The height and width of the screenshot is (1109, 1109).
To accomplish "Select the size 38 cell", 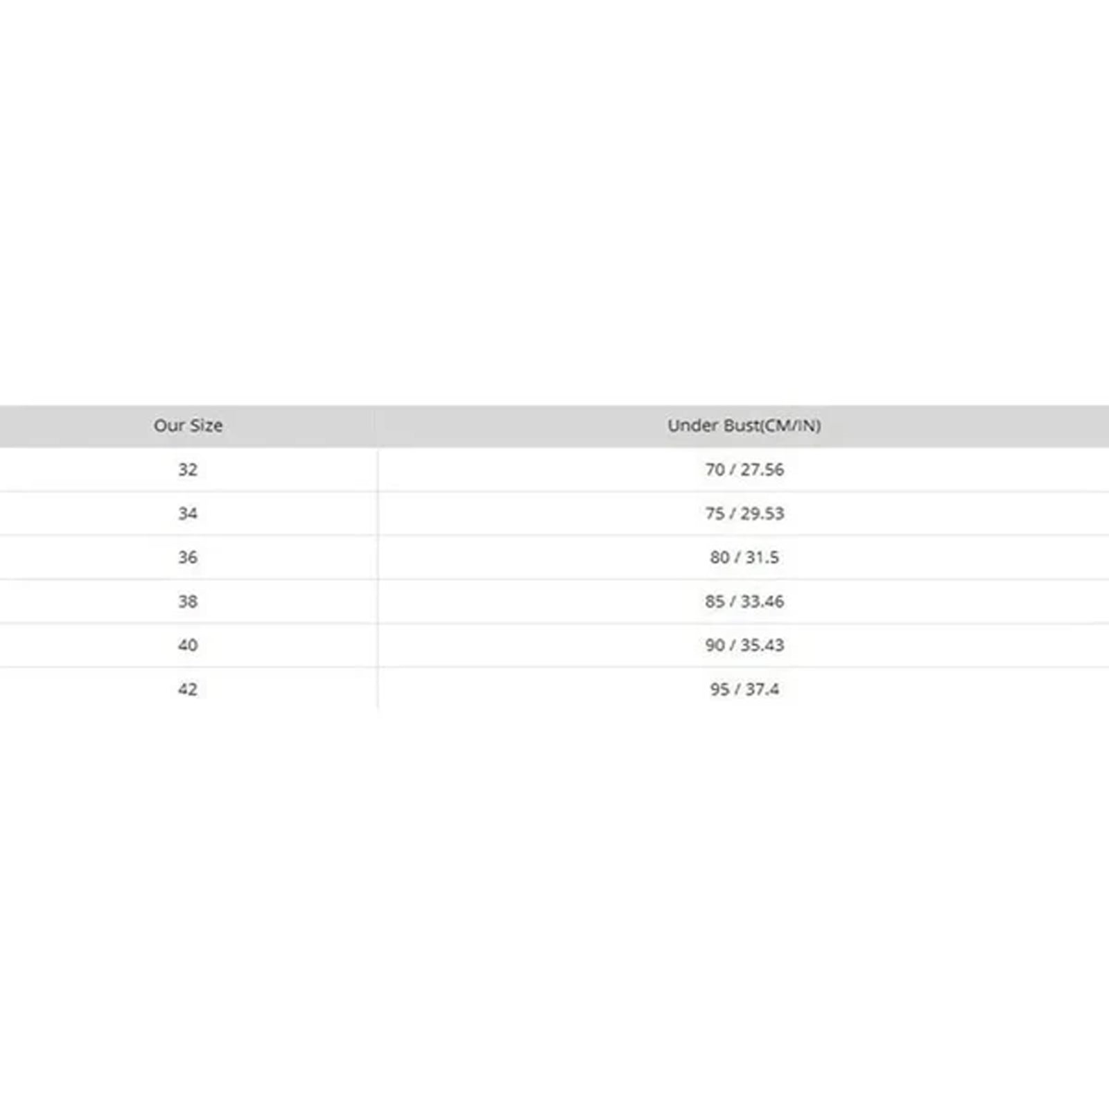I will point(188,601).
